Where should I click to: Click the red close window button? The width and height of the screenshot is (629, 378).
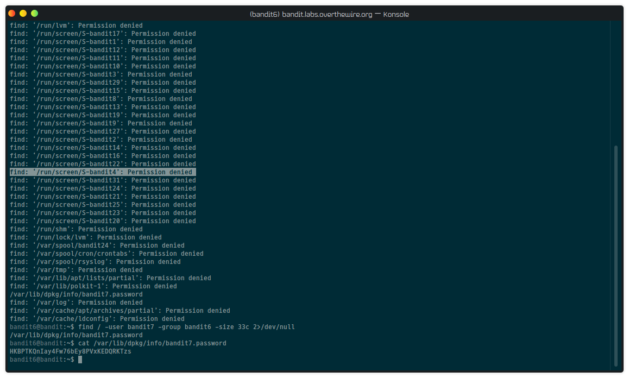[11, 14]
